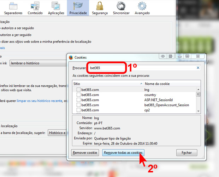The height and width of the screenshot is (177, 219).
Task: Open the Aplicações preferences tab
Action: point(56,8)
